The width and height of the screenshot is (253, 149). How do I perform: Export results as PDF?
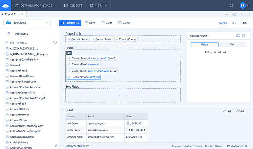228,110
